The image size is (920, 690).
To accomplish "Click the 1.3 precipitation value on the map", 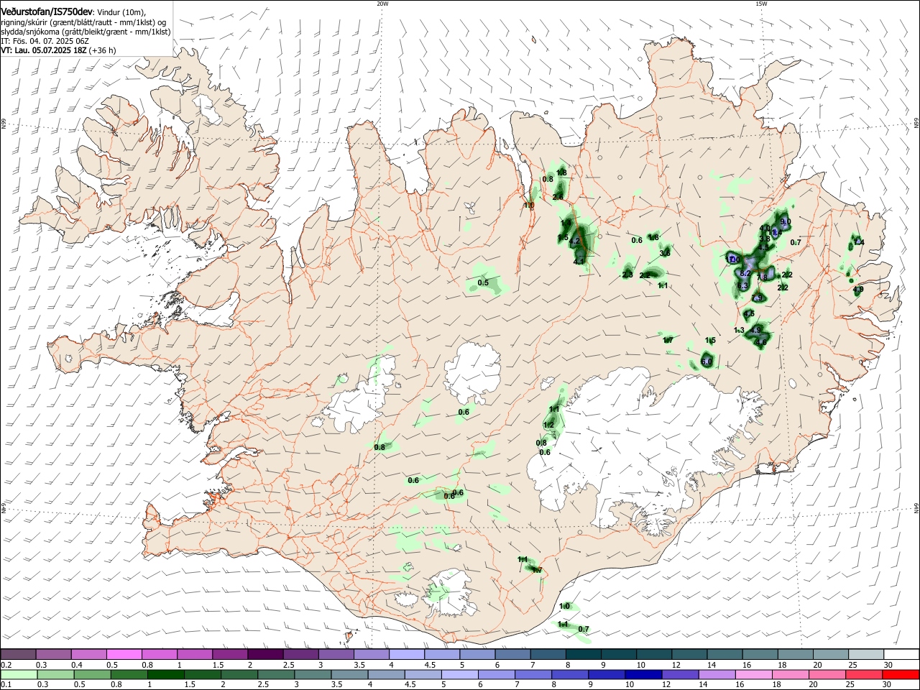I will (x=739, y=330).
